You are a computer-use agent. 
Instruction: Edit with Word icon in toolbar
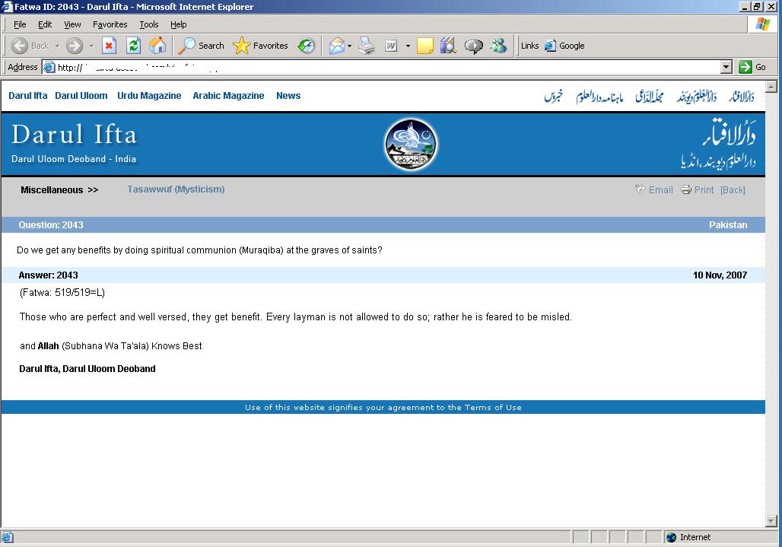tap(391, 46)
